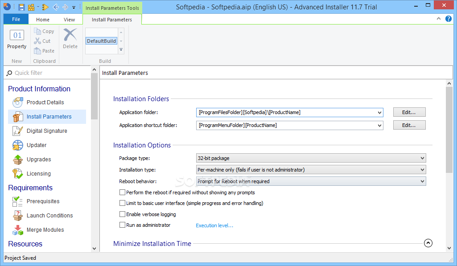Open the Build icon's dropdown arrow
Viewport: 457px width, 266px height.
point(38,7)
